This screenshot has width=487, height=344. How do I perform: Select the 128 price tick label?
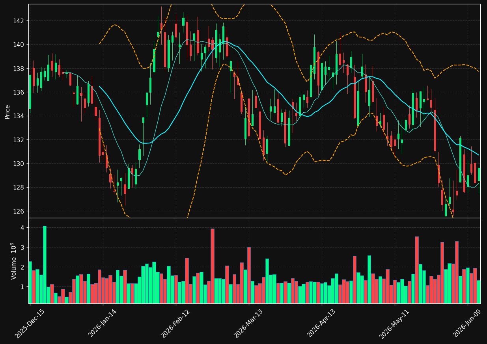[18, 187]
